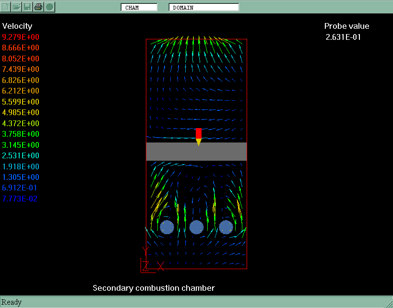The height and width of the screenshot is (308, 393).
Task: Print the view with the printer icon
Action: click(38, 7)
